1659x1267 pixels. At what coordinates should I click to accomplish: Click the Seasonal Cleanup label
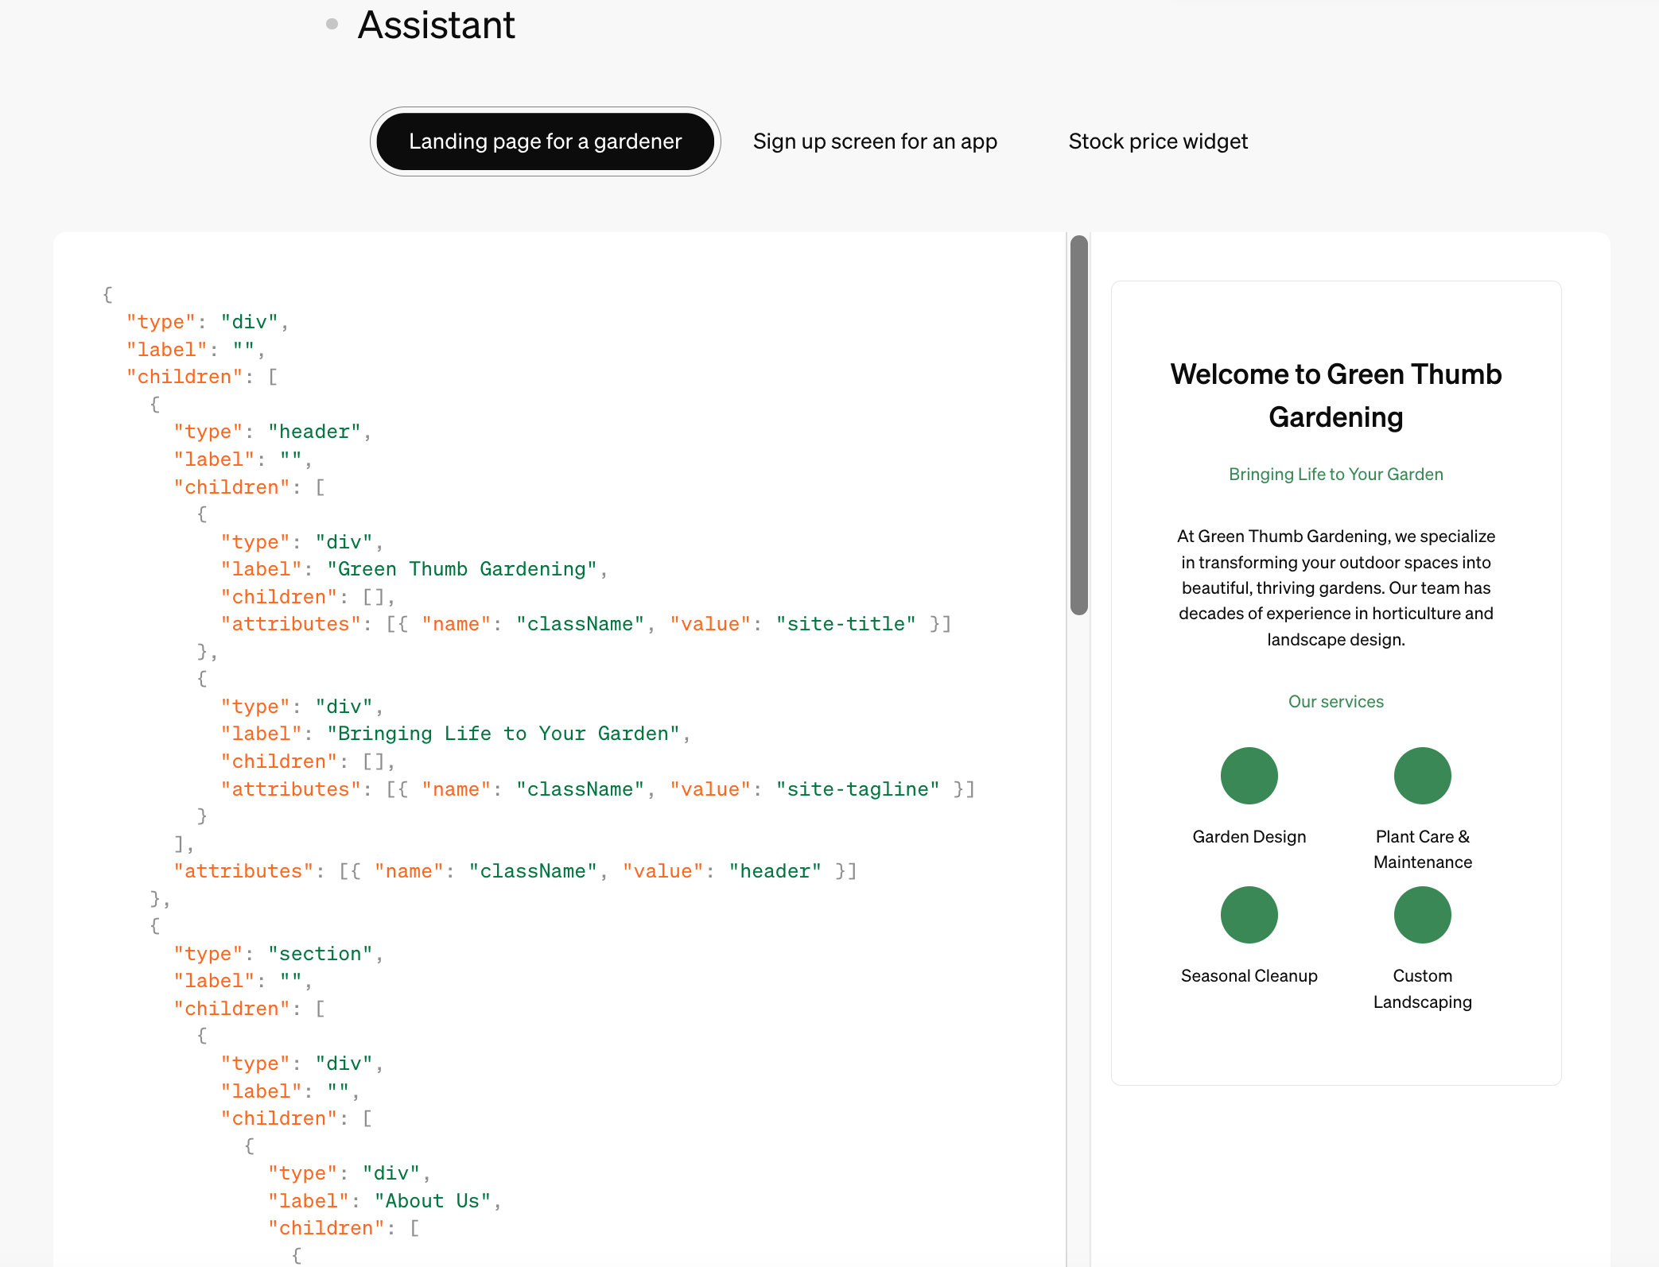tap(1249, 975)
